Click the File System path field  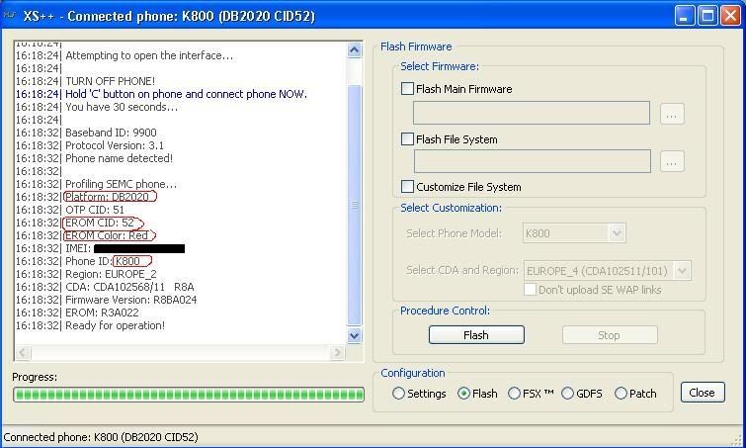click(532, 161)
